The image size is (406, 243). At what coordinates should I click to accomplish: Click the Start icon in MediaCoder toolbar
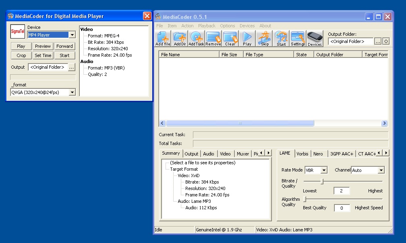click(281, 39)
